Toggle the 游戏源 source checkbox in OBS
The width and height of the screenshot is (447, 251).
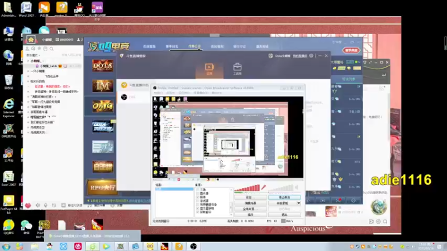pos(198,201)
